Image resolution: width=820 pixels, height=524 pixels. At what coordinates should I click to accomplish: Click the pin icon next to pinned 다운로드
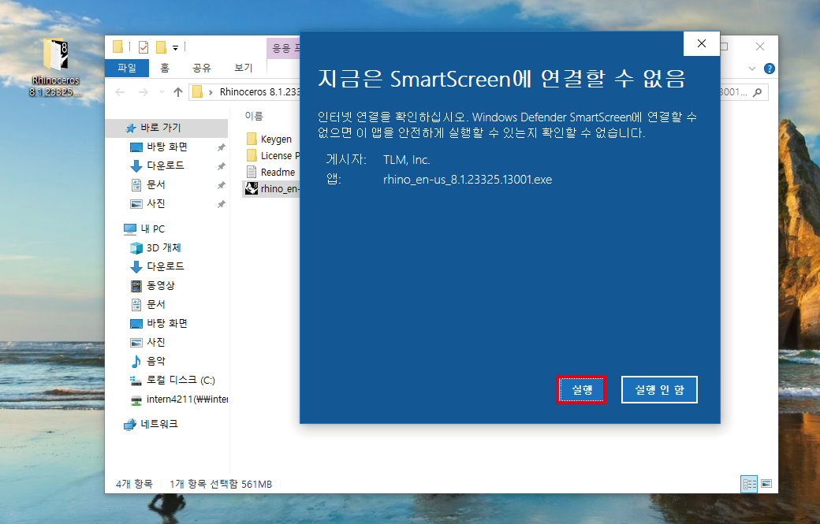click(222, 167)
